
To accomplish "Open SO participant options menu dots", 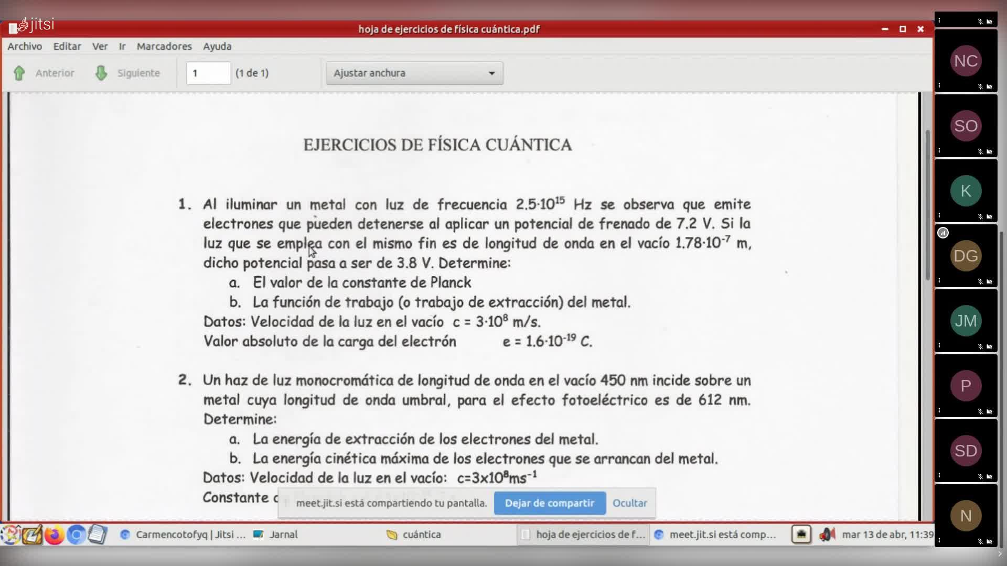I will 939,150.
